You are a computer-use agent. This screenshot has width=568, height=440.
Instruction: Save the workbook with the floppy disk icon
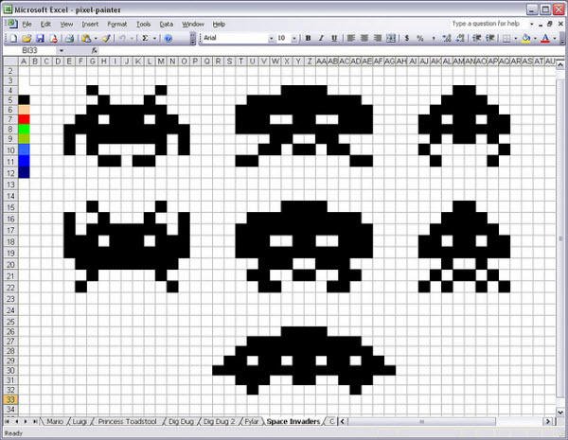pos(39,39)
